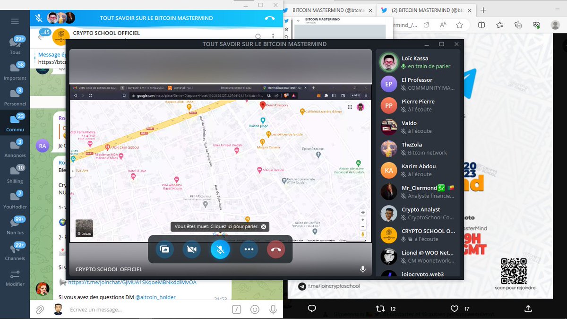
Task: Click microphone icon beside CRYPTO SCHOOL OFFICIEL label
Action: coord(363,269)
